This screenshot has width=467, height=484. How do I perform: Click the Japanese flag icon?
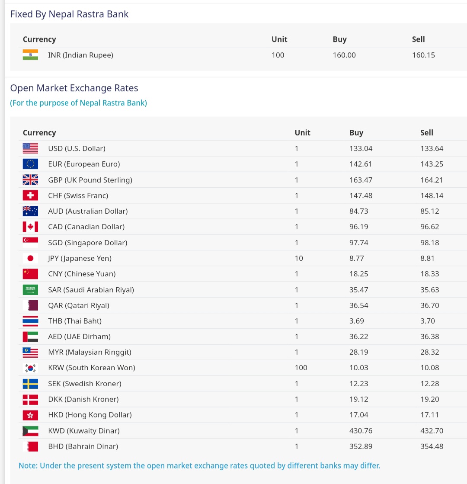pos(30,258)
